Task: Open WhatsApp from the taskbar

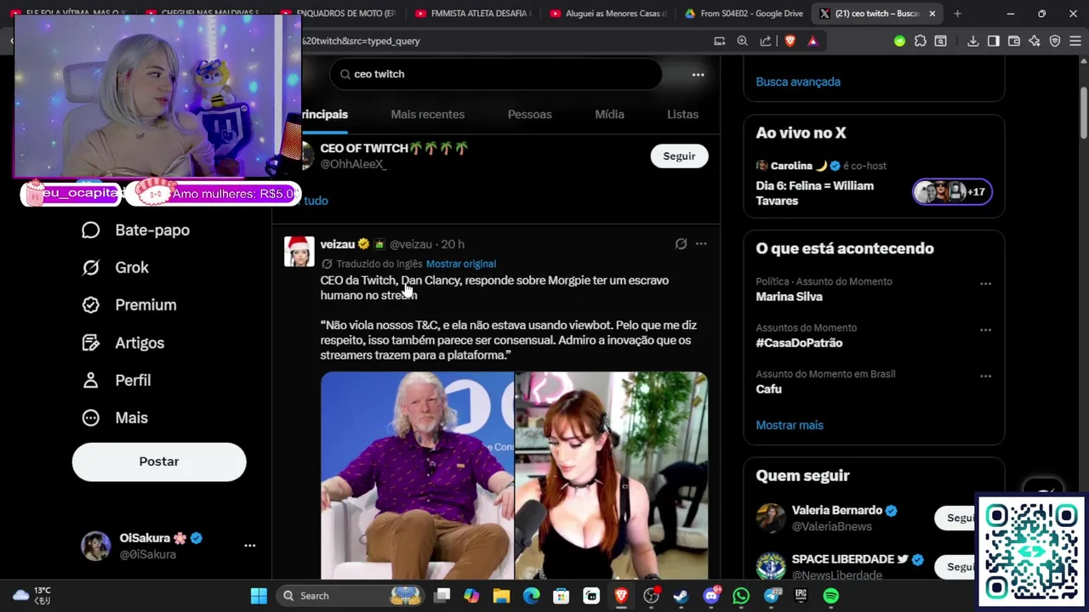Action: coord(741,596)
